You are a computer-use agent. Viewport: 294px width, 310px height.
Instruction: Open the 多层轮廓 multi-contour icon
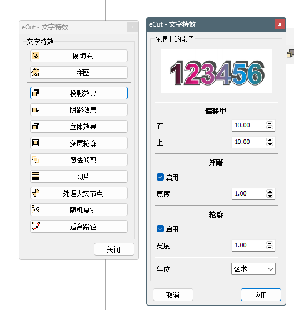pyautogui.click(x=36, y=143)
